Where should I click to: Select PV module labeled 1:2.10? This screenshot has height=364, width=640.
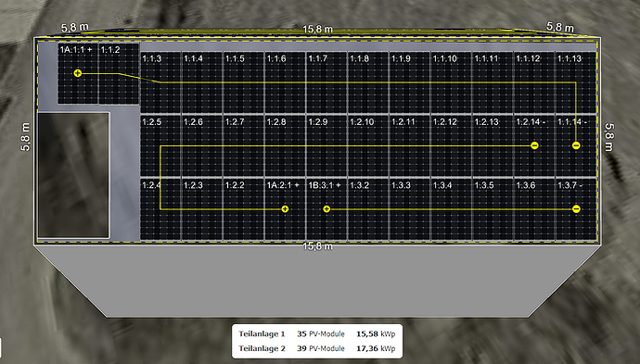(x=368, y=146)
